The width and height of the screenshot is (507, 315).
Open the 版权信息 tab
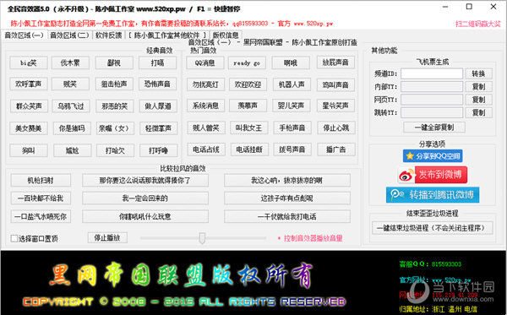[226, 35]
